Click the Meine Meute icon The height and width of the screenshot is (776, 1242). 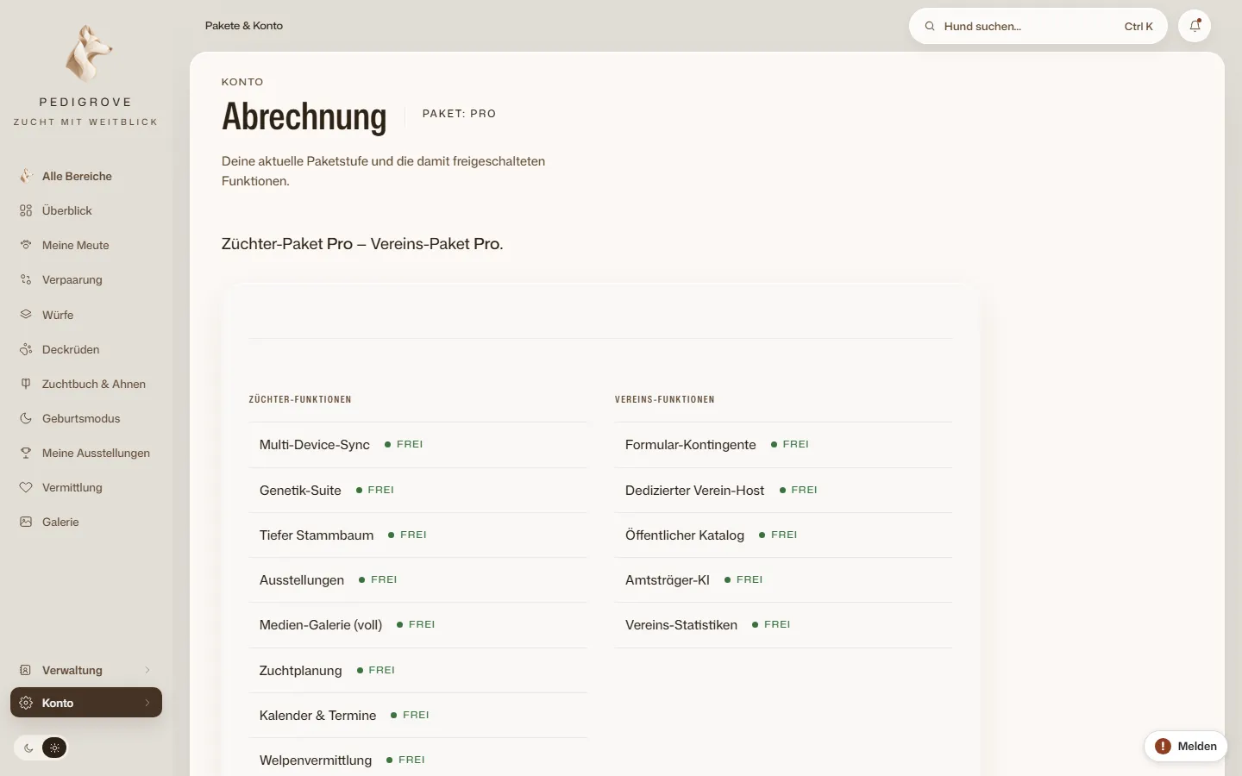click(26, 245)
